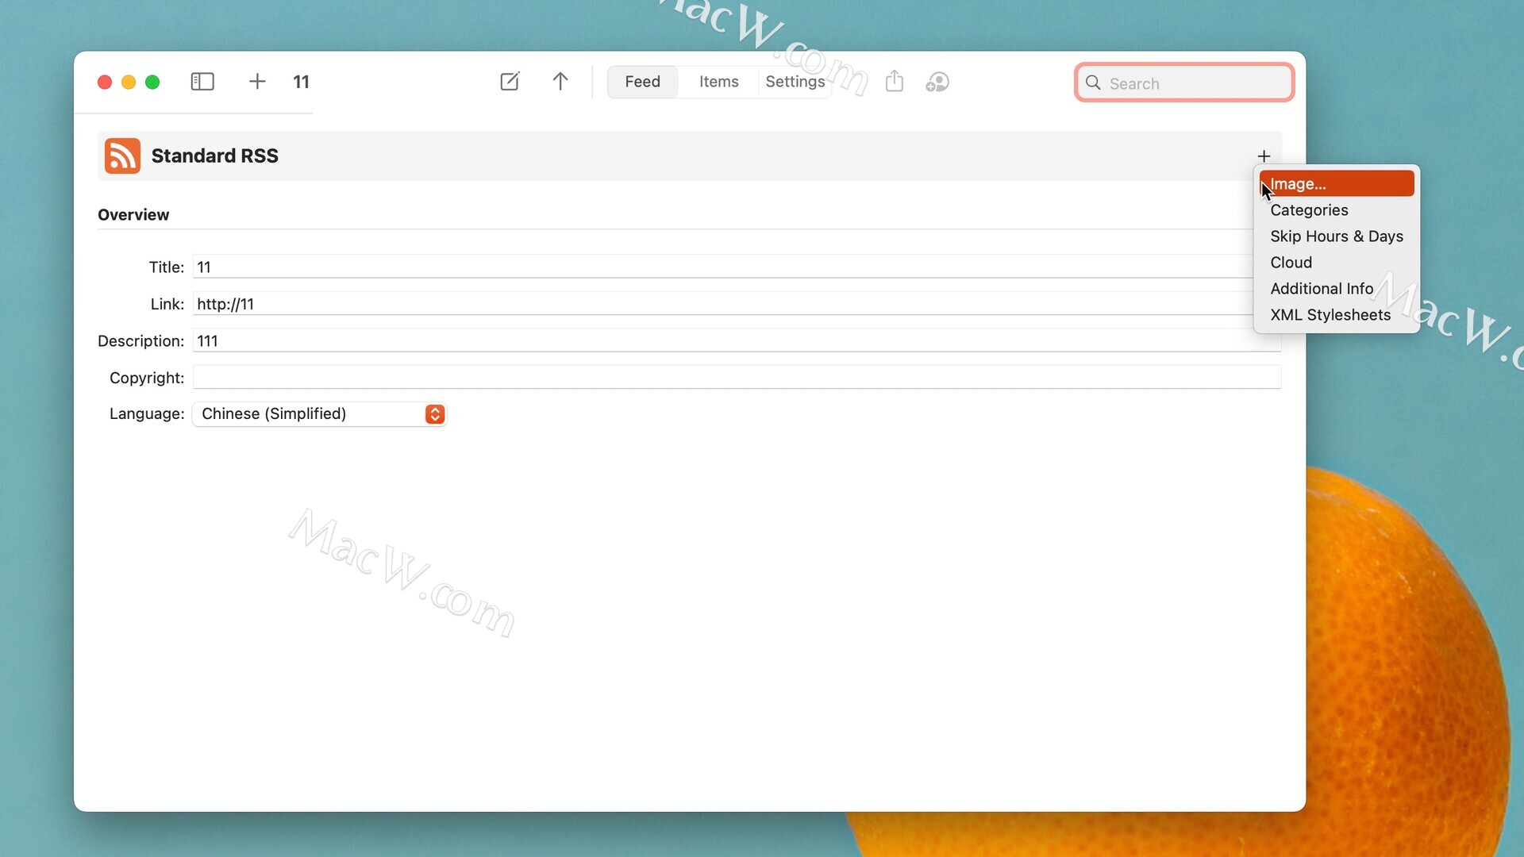Select Categories in the popup menu

tap(1337, 209)
